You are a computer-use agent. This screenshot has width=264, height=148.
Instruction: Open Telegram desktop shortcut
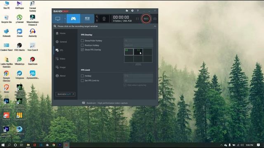pyautogui.click(x=19, y=75)
